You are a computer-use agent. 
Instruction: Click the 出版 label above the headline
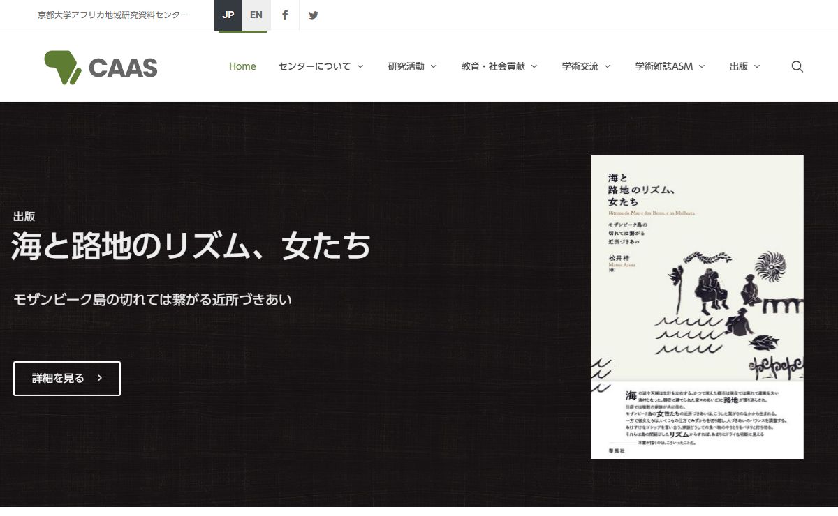pyautogui.click(x=24, y=216)
